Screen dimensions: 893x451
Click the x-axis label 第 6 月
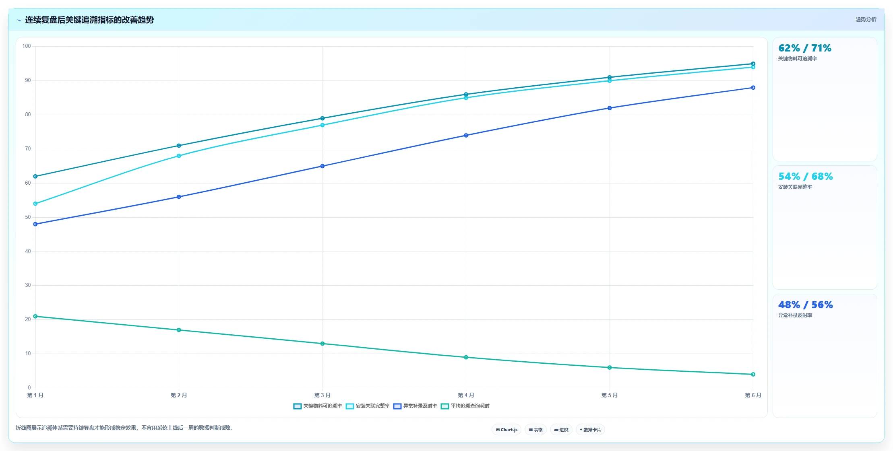point(753,395)
